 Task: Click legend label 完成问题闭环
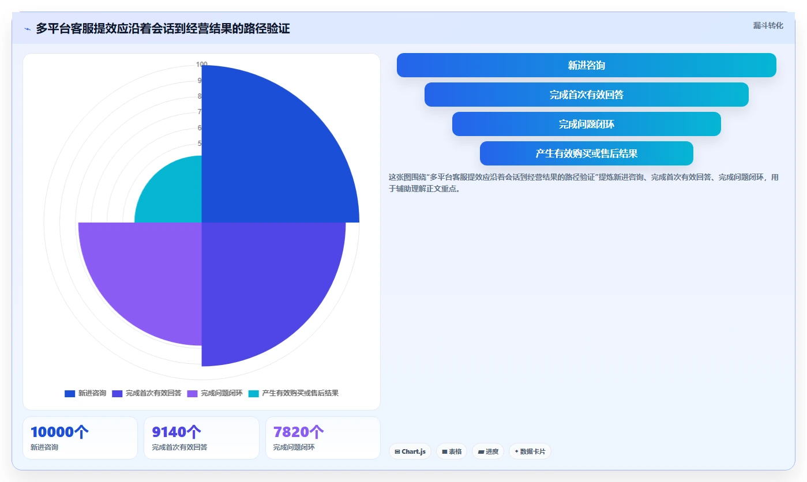click(222, 393)
